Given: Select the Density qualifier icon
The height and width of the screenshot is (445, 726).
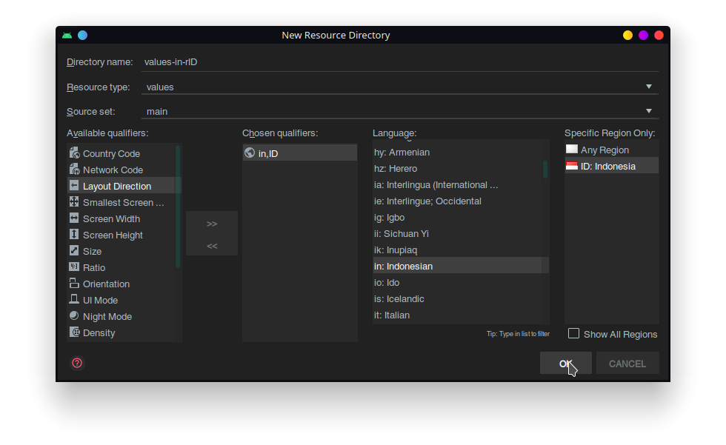Looking at the screenshot, I should [74, 332].
